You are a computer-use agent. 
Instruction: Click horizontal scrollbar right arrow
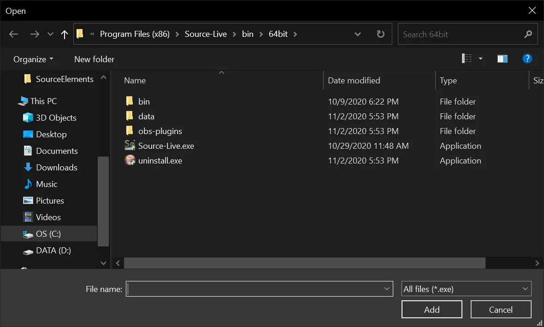click(x=537, y=263)
